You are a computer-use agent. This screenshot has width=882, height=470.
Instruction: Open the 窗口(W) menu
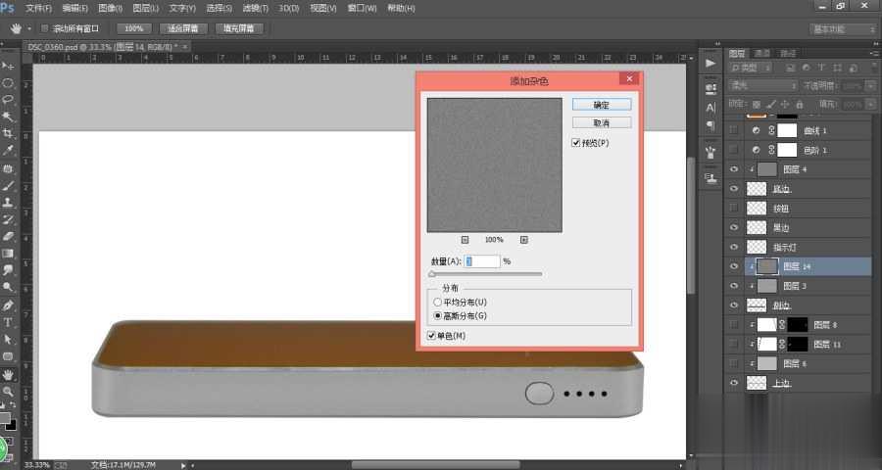(363, 9)
